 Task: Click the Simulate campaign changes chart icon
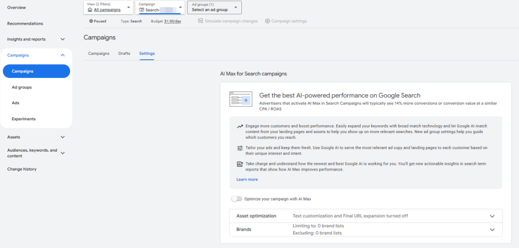pos(200,21)
